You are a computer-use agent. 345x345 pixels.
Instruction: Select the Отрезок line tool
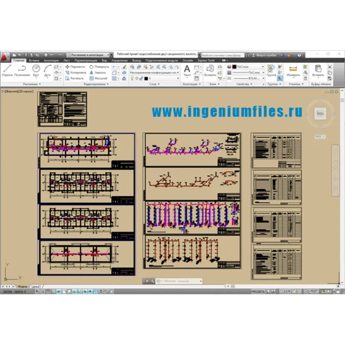click(7, 71)
